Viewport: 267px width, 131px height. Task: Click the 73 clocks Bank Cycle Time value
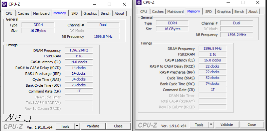(x=79, y=85)
